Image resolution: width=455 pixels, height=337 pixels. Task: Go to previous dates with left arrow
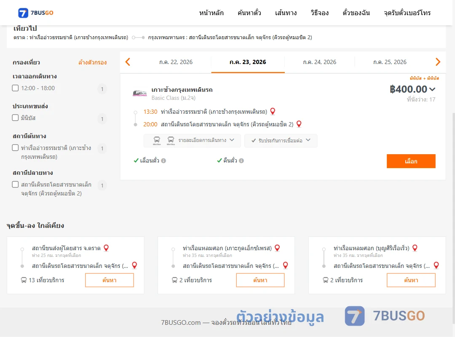pyautogui.click(x=128, y=62)
